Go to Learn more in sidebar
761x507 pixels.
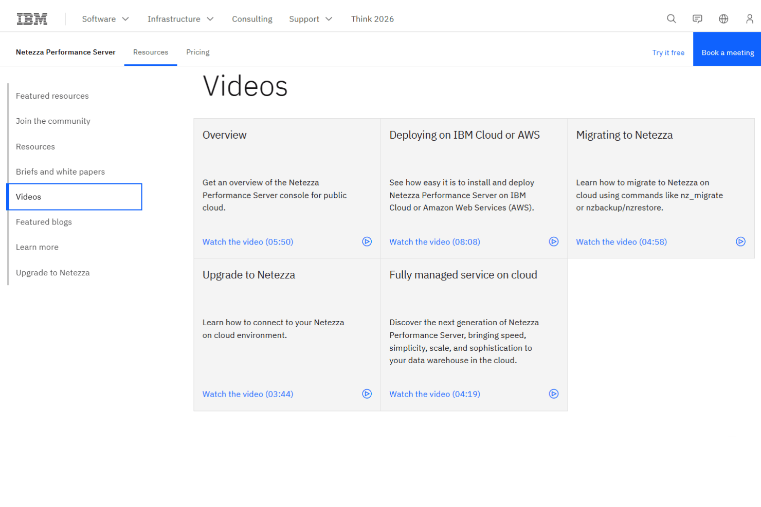point(37,248)
